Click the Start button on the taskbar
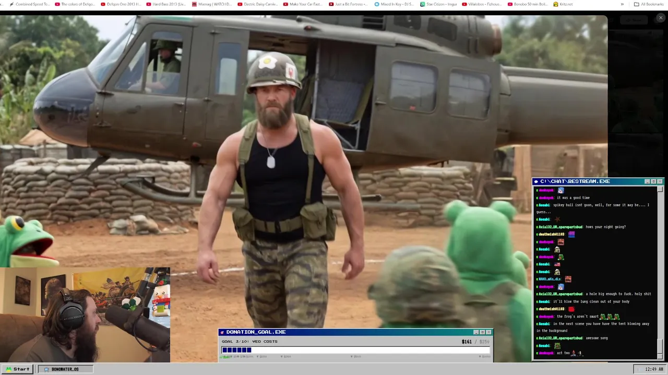Screen dimensions: 668x375 18,369
